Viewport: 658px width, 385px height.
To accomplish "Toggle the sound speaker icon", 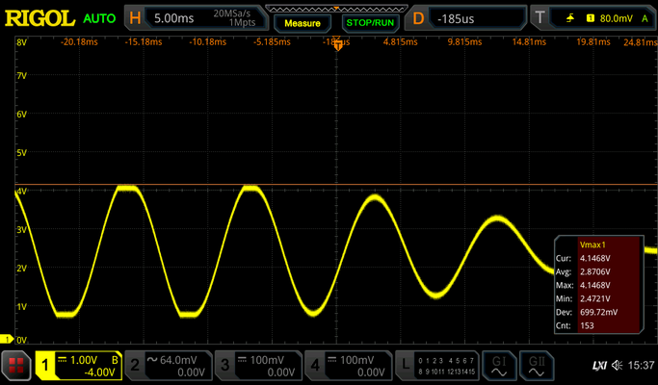I will click(x=617, y=366).
